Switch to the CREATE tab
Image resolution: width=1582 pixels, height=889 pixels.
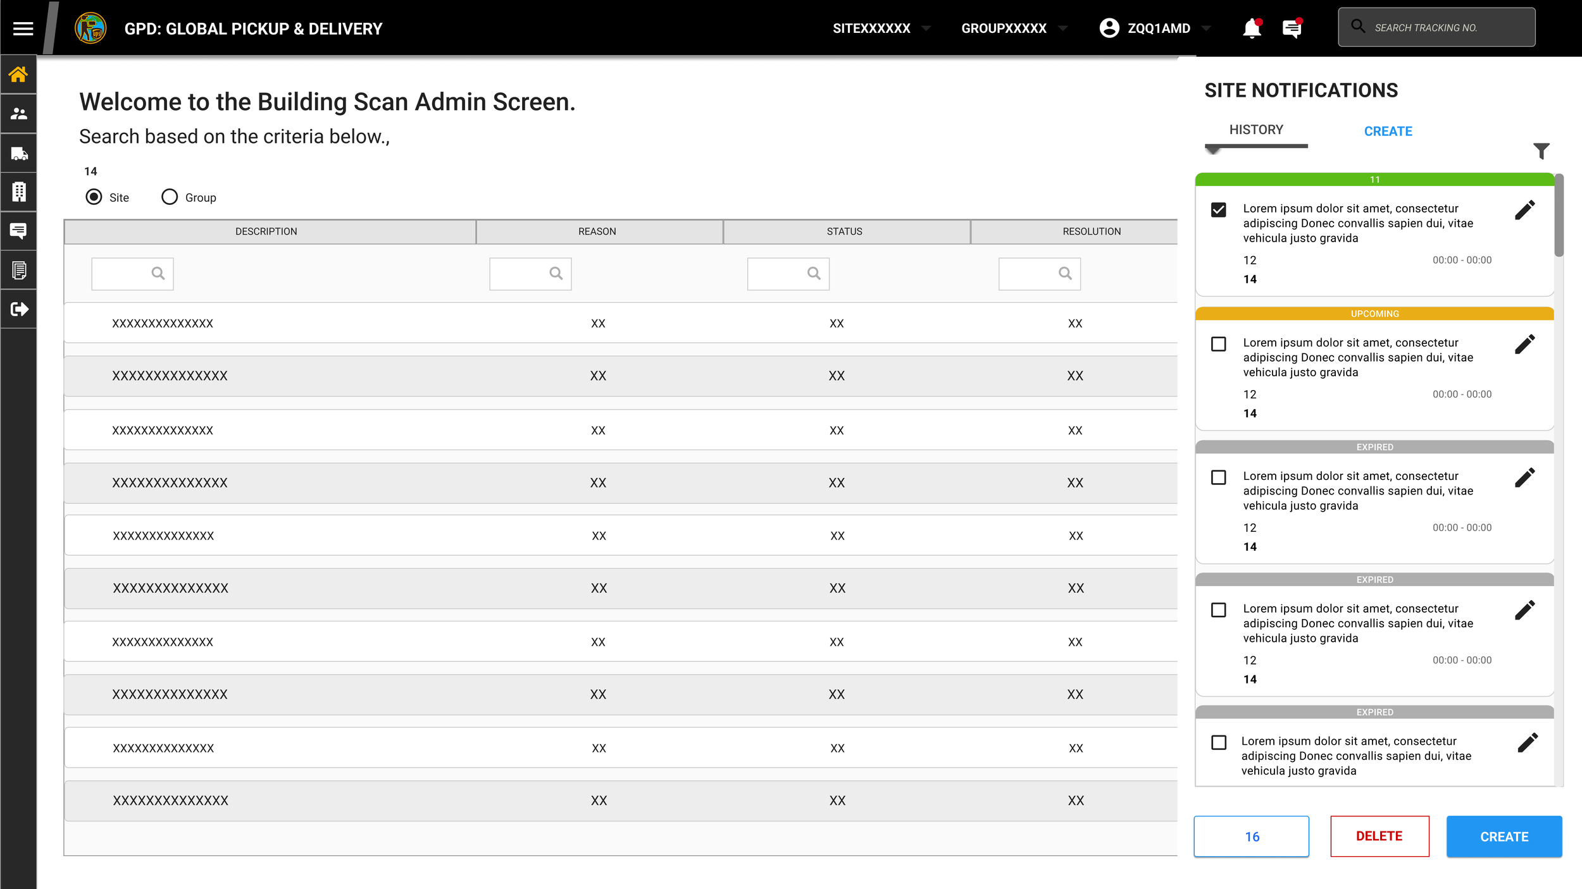click(1387, 132)
